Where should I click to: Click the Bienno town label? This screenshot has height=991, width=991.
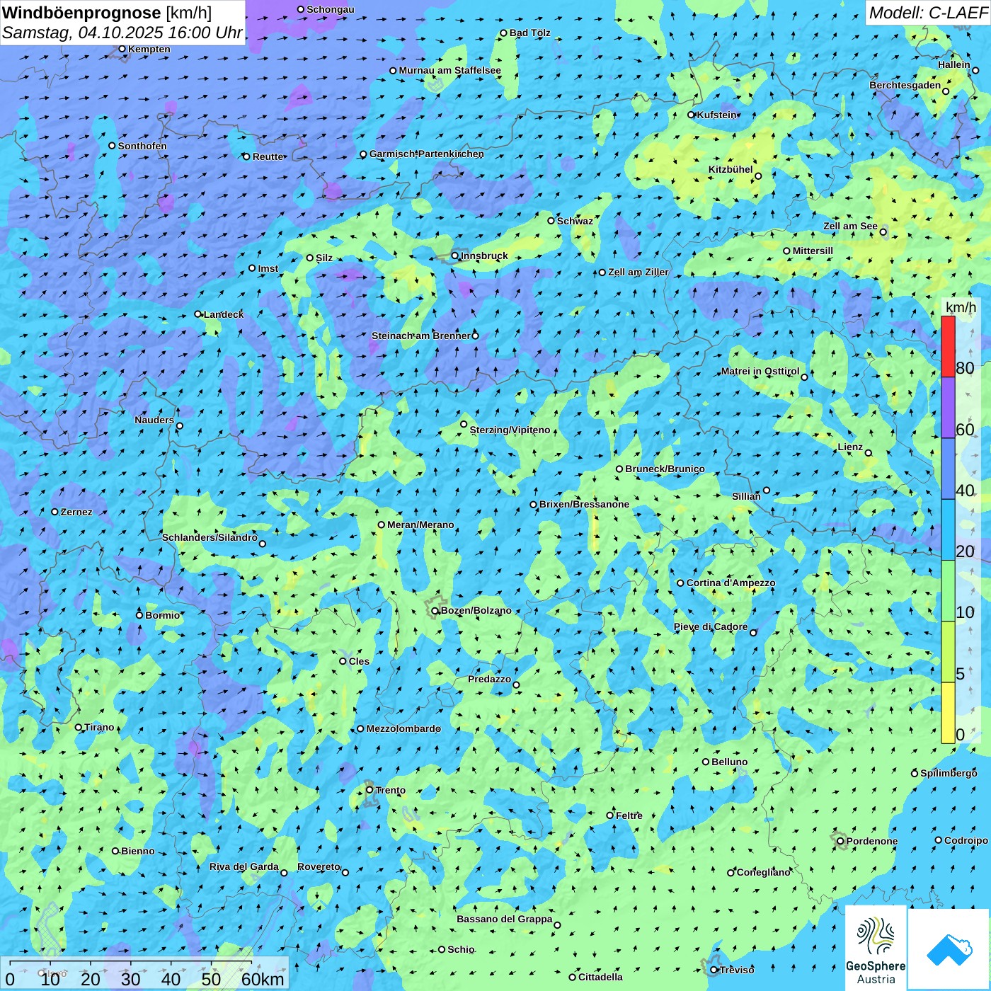tap(138, 851)
